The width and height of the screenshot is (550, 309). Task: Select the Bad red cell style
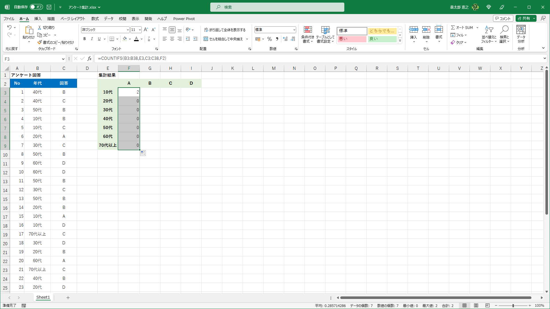tap(352, 39)
